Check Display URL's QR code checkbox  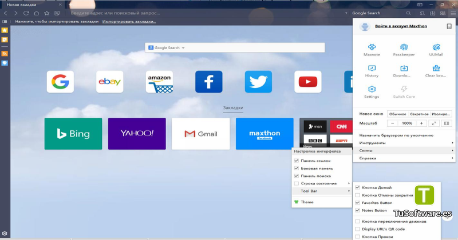coord(357,229)
